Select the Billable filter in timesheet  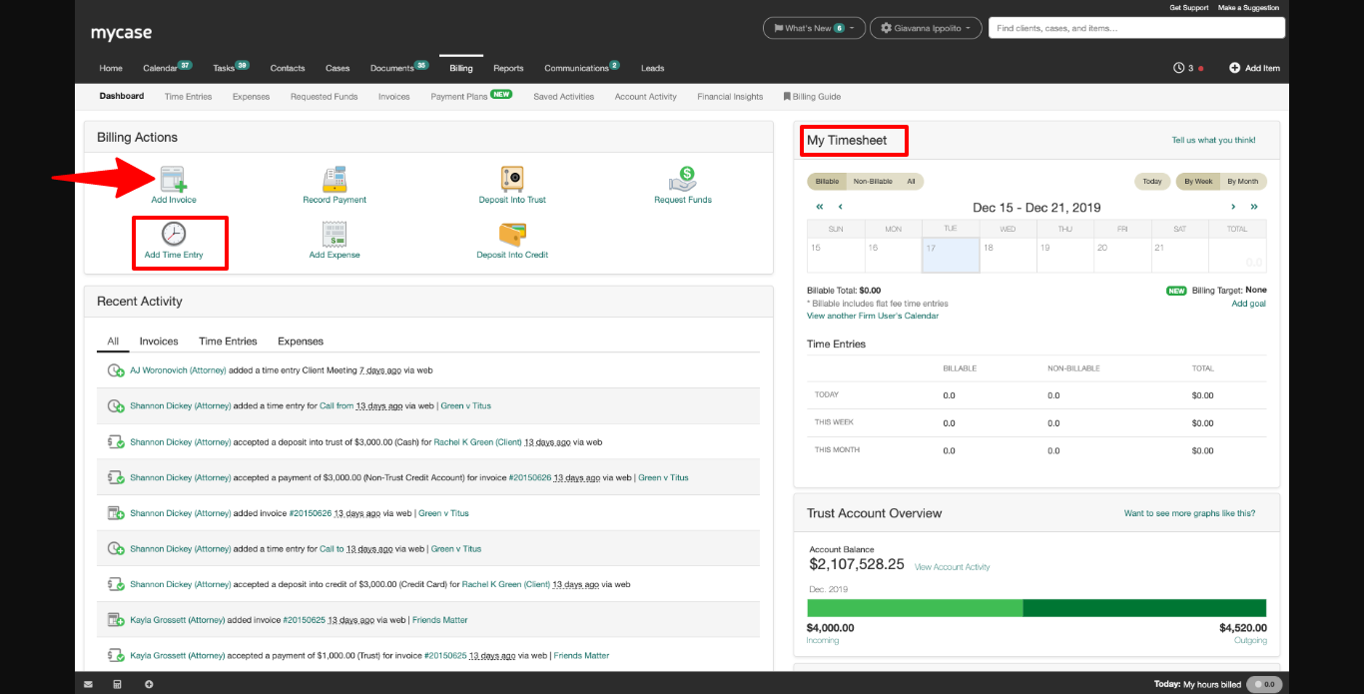[x=827, y=182]
